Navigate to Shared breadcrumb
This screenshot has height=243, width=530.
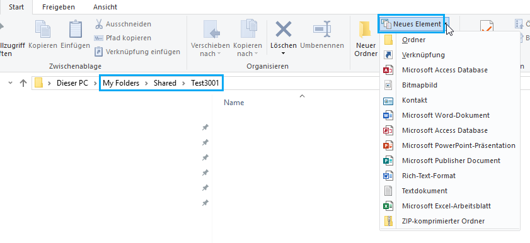pos(165,83)
